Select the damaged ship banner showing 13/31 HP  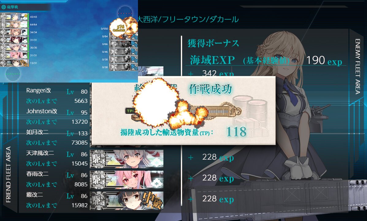tap(14, 63)
